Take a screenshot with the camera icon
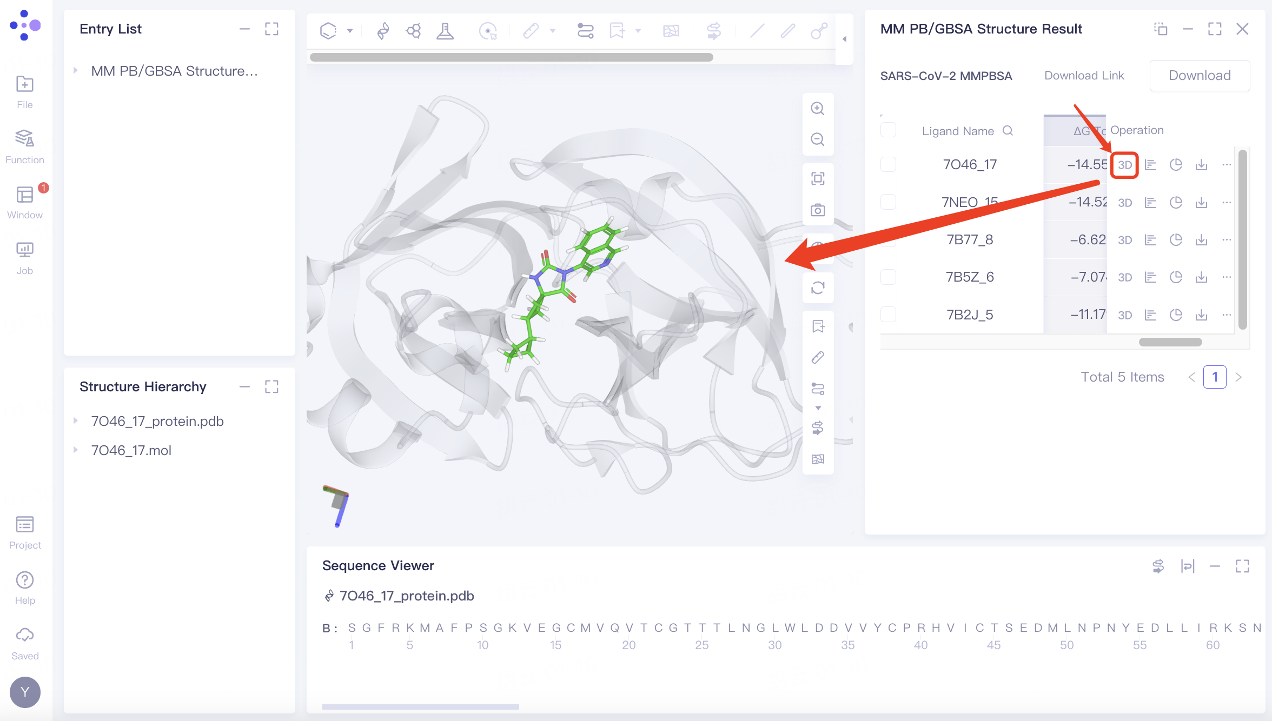This screenshot has height=721, width=1272. (817, 210)
